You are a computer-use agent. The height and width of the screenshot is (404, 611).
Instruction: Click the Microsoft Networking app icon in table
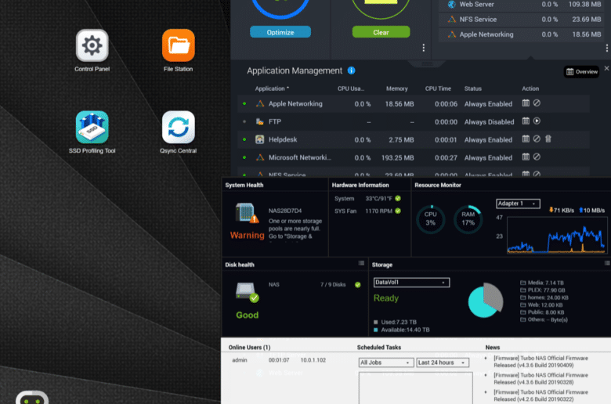(x=259, y=157)
